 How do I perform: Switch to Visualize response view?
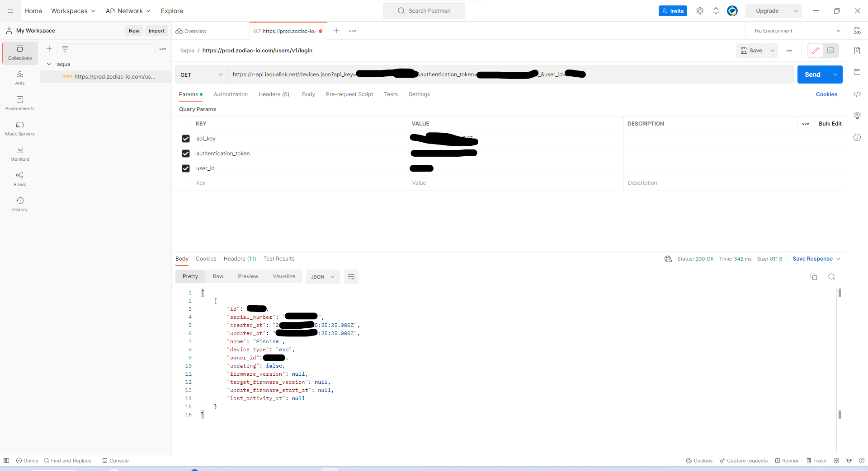point(284,276)
